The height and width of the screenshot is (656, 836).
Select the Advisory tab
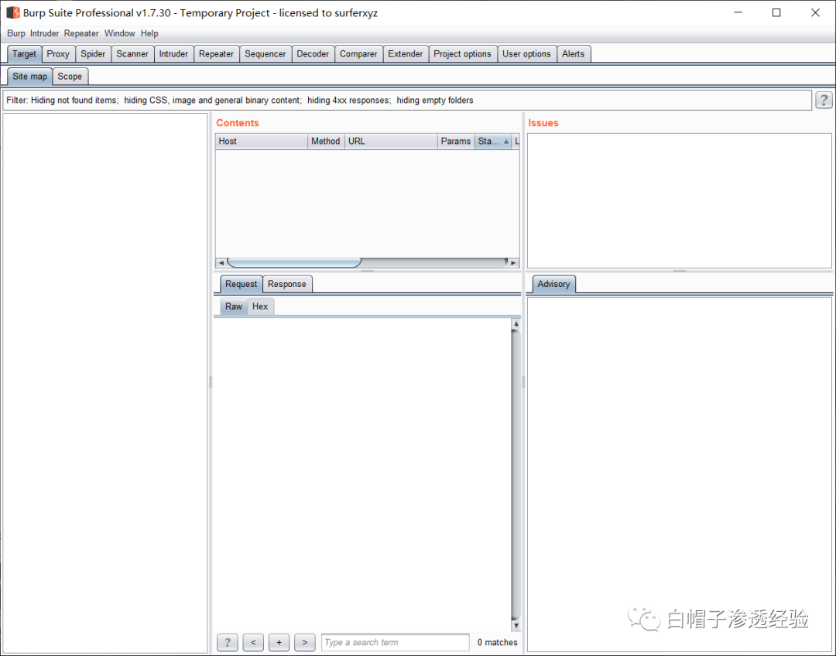point(553,284)
